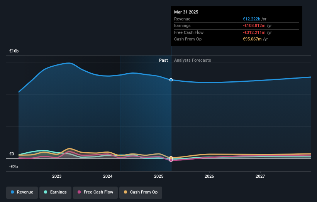Select the Revenue data point marker on chart
Viewport: 317px width, 202px height.
point(171,80)
